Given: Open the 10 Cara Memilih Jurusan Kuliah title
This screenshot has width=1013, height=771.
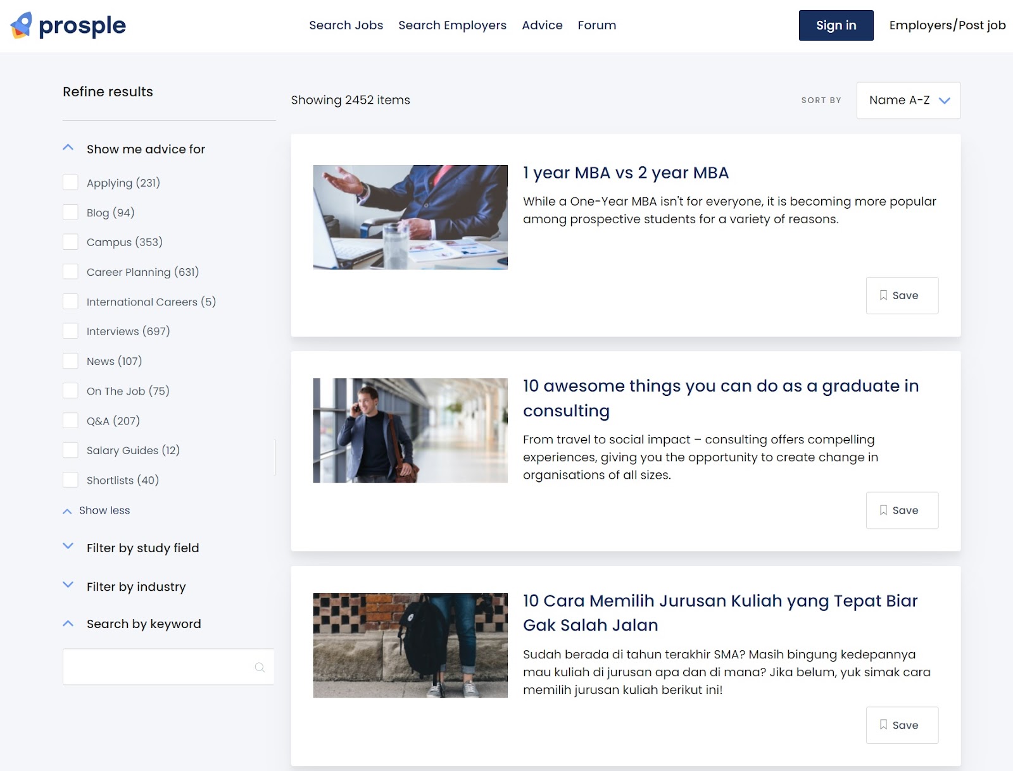Looking at the screenshot, I should click(720, 613).
